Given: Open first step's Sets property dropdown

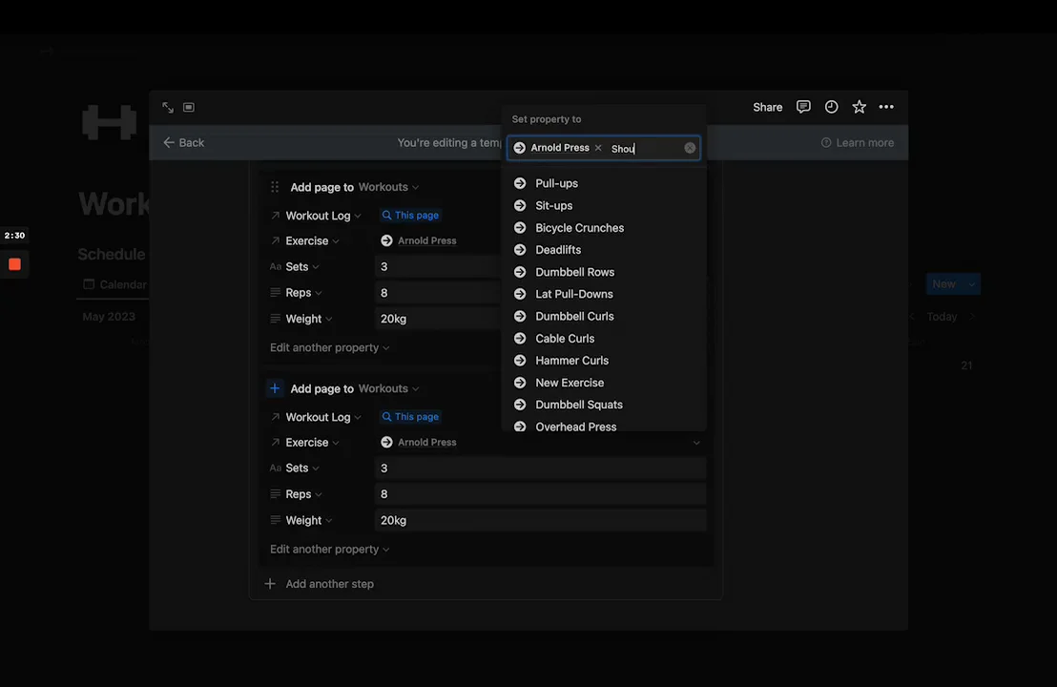Looking at the screenshot, I should (x=302, y=266).
